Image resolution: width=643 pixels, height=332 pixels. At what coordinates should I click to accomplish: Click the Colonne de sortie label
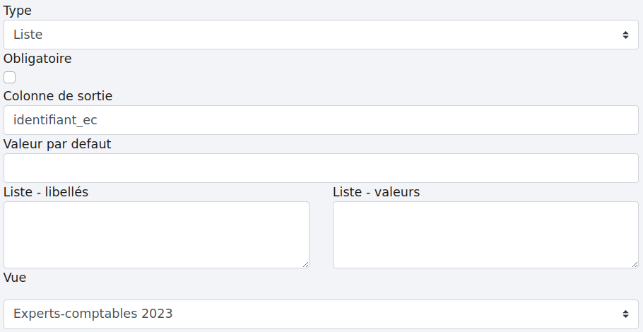point(58,95)
